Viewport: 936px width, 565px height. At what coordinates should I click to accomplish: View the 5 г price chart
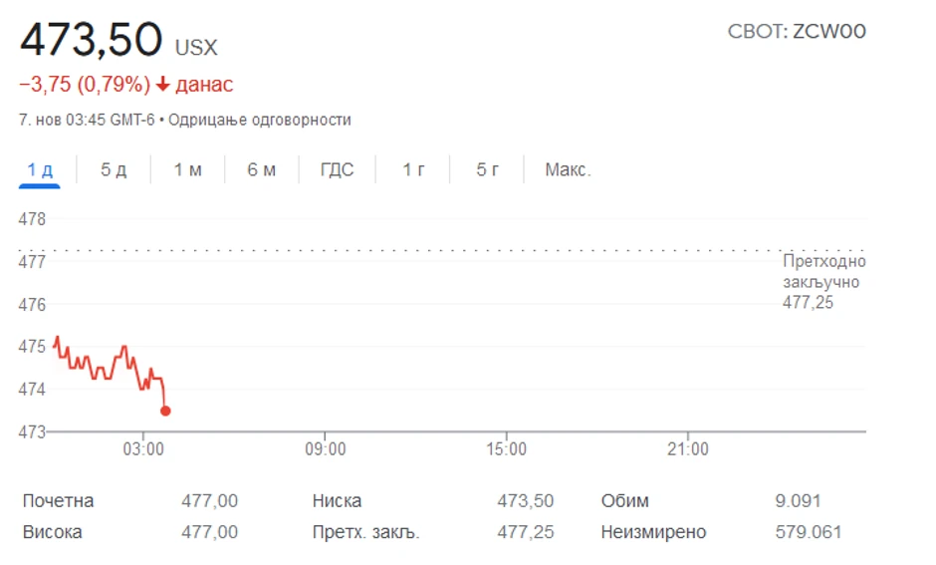487,170
